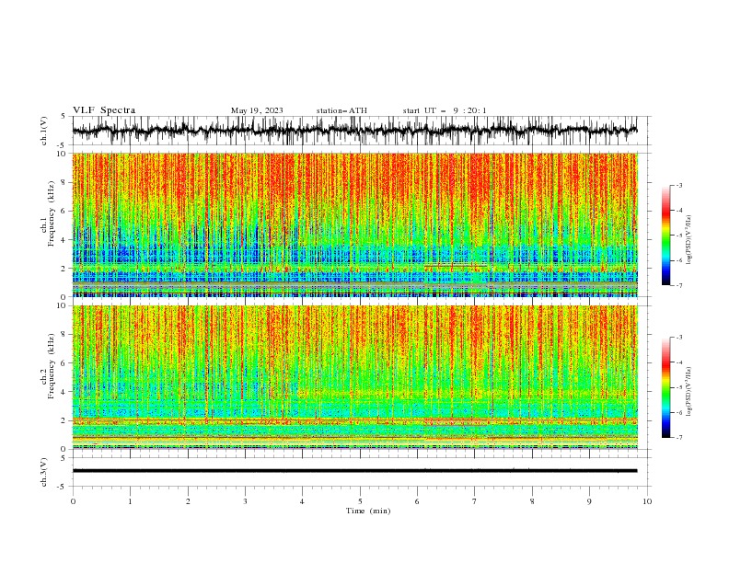Select the ch.1 Frequency (kHz) axis label
The image size is (729, 563).
pyautogui.click(x=49, y=214)
